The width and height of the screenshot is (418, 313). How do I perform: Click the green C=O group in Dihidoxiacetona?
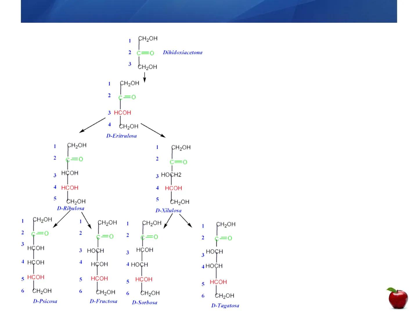145,53
